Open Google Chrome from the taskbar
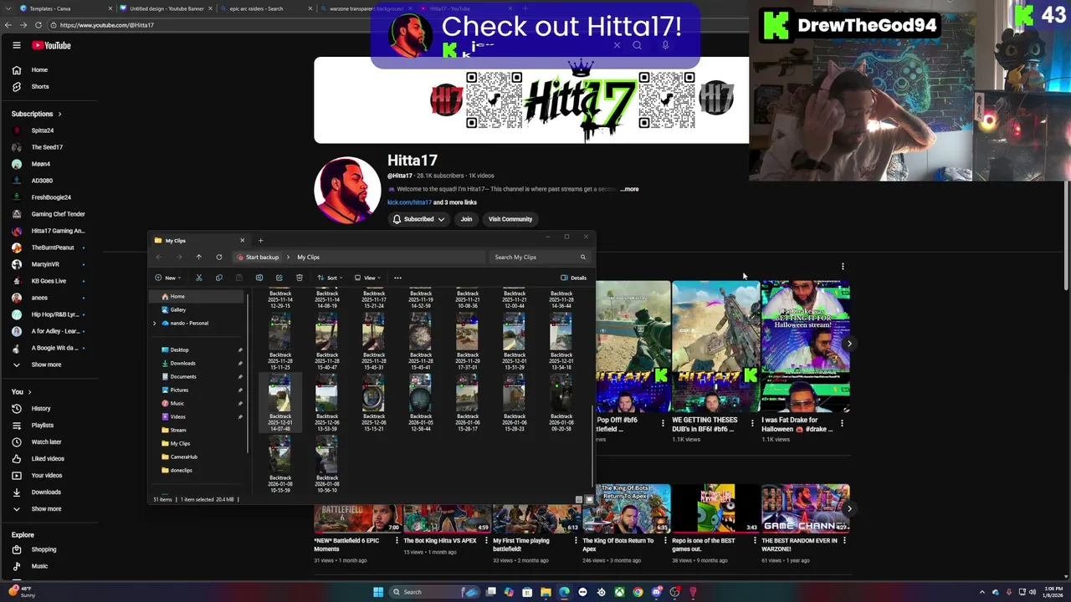 pos(638,592)
